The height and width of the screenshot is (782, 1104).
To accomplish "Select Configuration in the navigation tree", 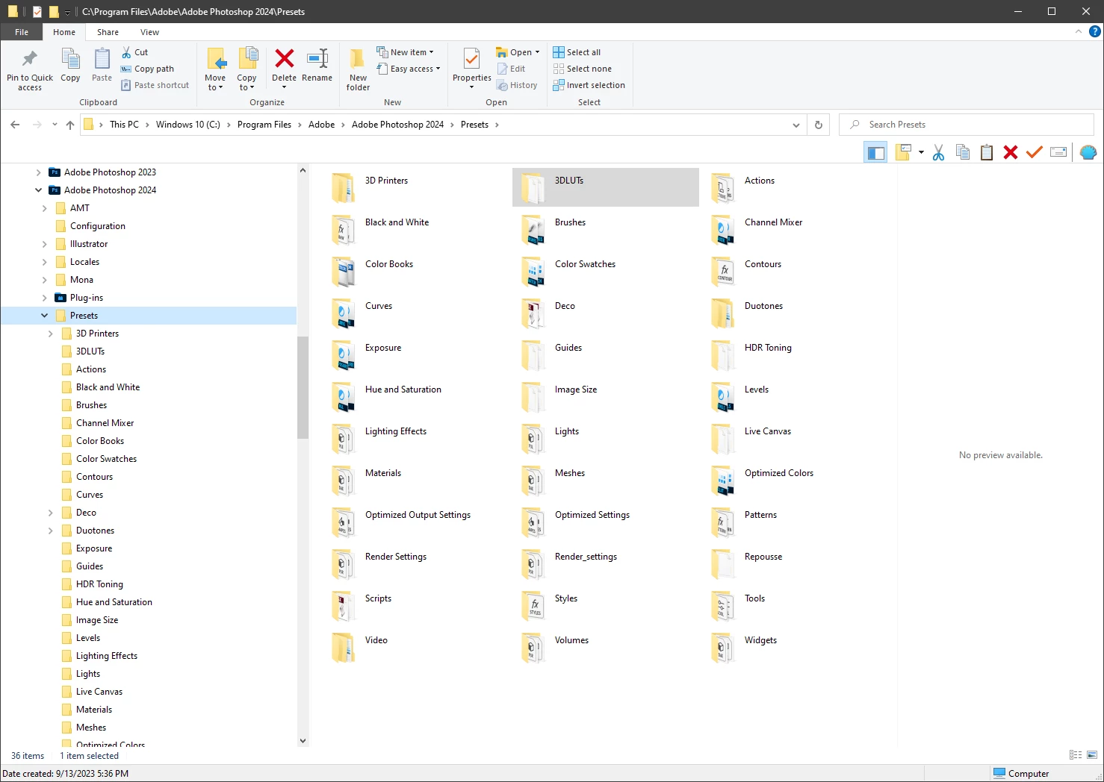I will (97, 226).
